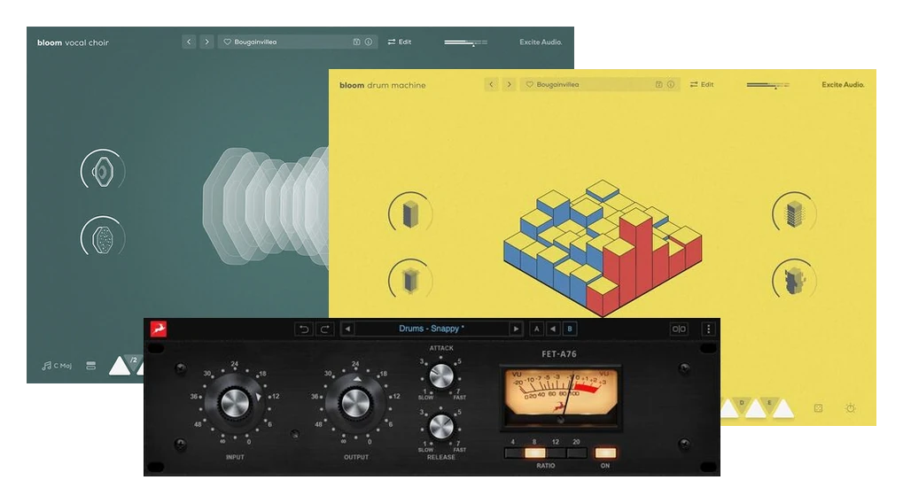This screenshot has height=503, width=903.
Task: Select bottom-right fragmented block macro in drum machine
Action: tap(794, 281)
